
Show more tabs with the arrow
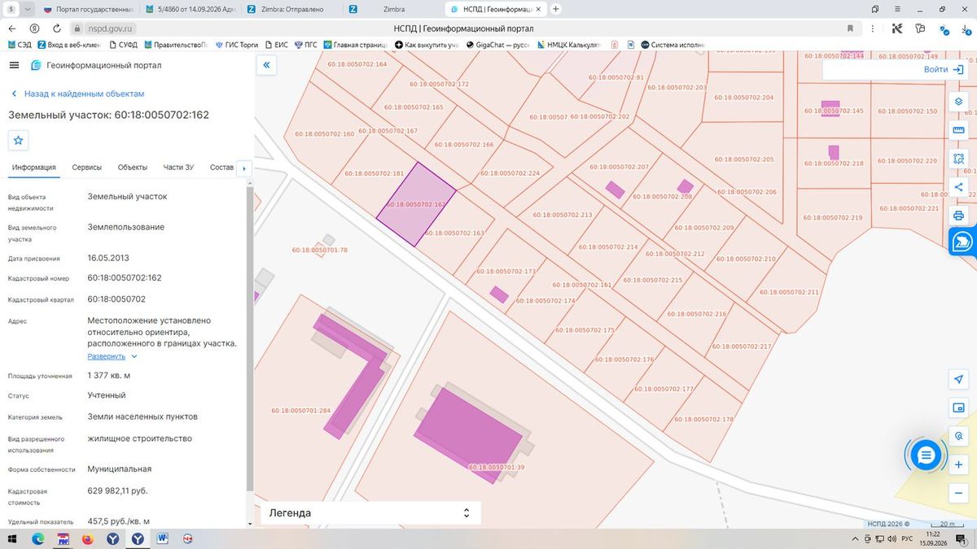pyautogui.click(x=243, y=168)
